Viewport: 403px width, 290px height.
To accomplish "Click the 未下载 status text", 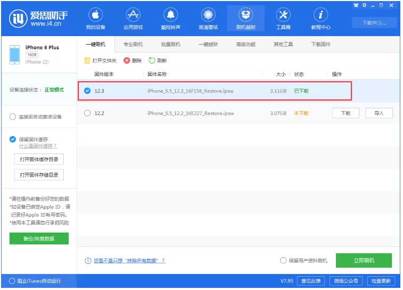I will 301,114.
